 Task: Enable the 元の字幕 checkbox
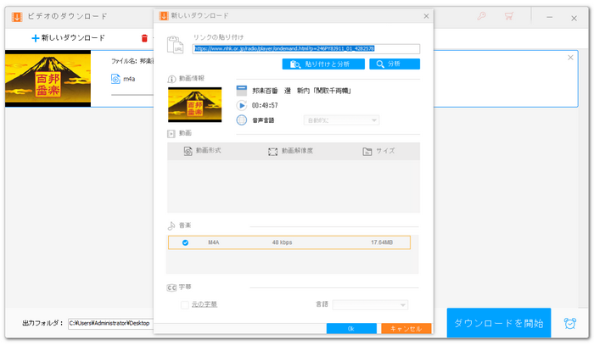click(184, 304)
